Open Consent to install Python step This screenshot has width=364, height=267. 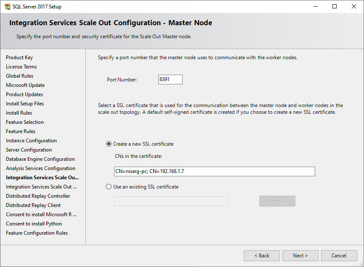[x=34, y=224]
